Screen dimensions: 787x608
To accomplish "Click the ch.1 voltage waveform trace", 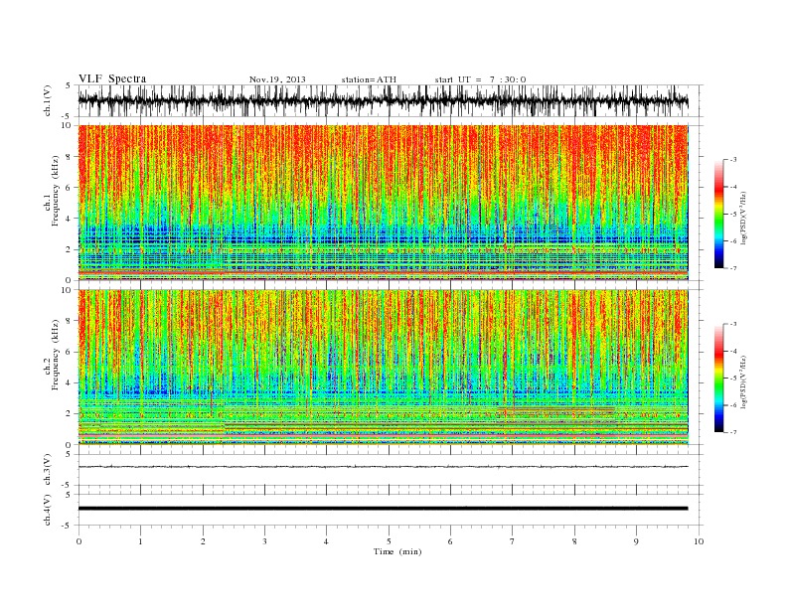I will (383, 100).
